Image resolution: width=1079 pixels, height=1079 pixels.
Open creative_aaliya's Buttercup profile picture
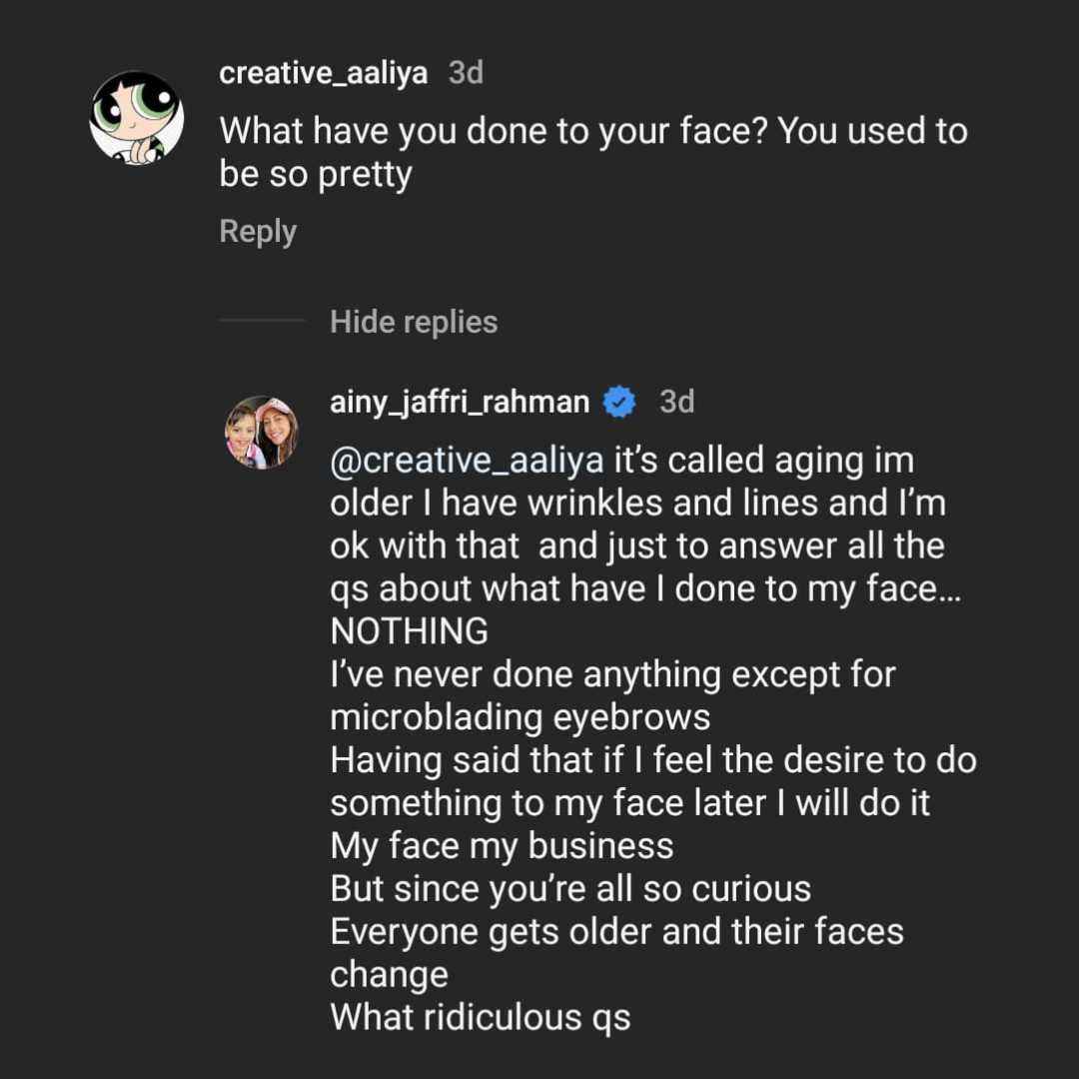tap(137, 118)
